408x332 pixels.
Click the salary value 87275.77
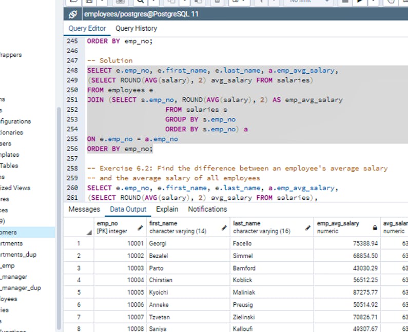(347, 292)
